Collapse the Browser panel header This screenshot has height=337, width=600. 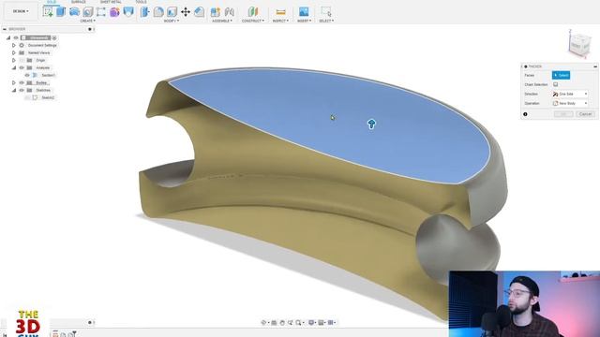click(5, 29)
